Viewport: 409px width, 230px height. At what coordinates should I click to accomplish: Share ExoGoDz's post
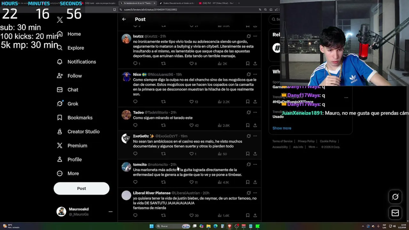[x=255, y=154]
